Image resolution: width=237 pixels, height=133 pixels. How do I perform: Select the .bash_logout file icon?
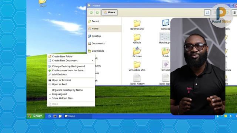tap(166, 78)
